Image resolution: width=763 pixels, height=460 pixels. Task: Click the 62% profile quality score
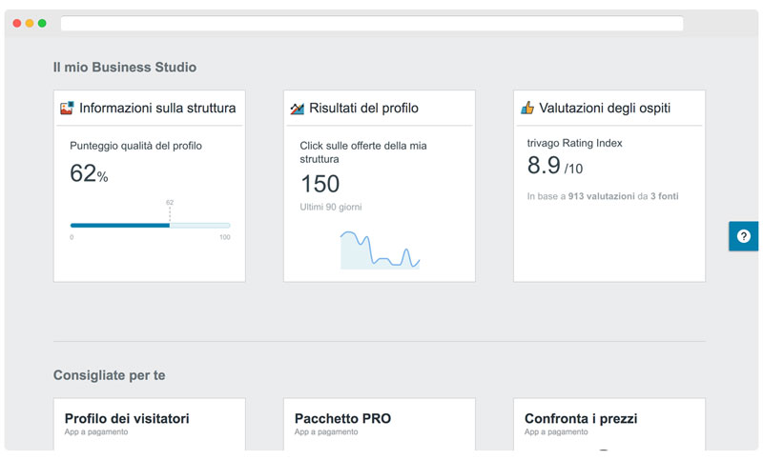(89, 174)
